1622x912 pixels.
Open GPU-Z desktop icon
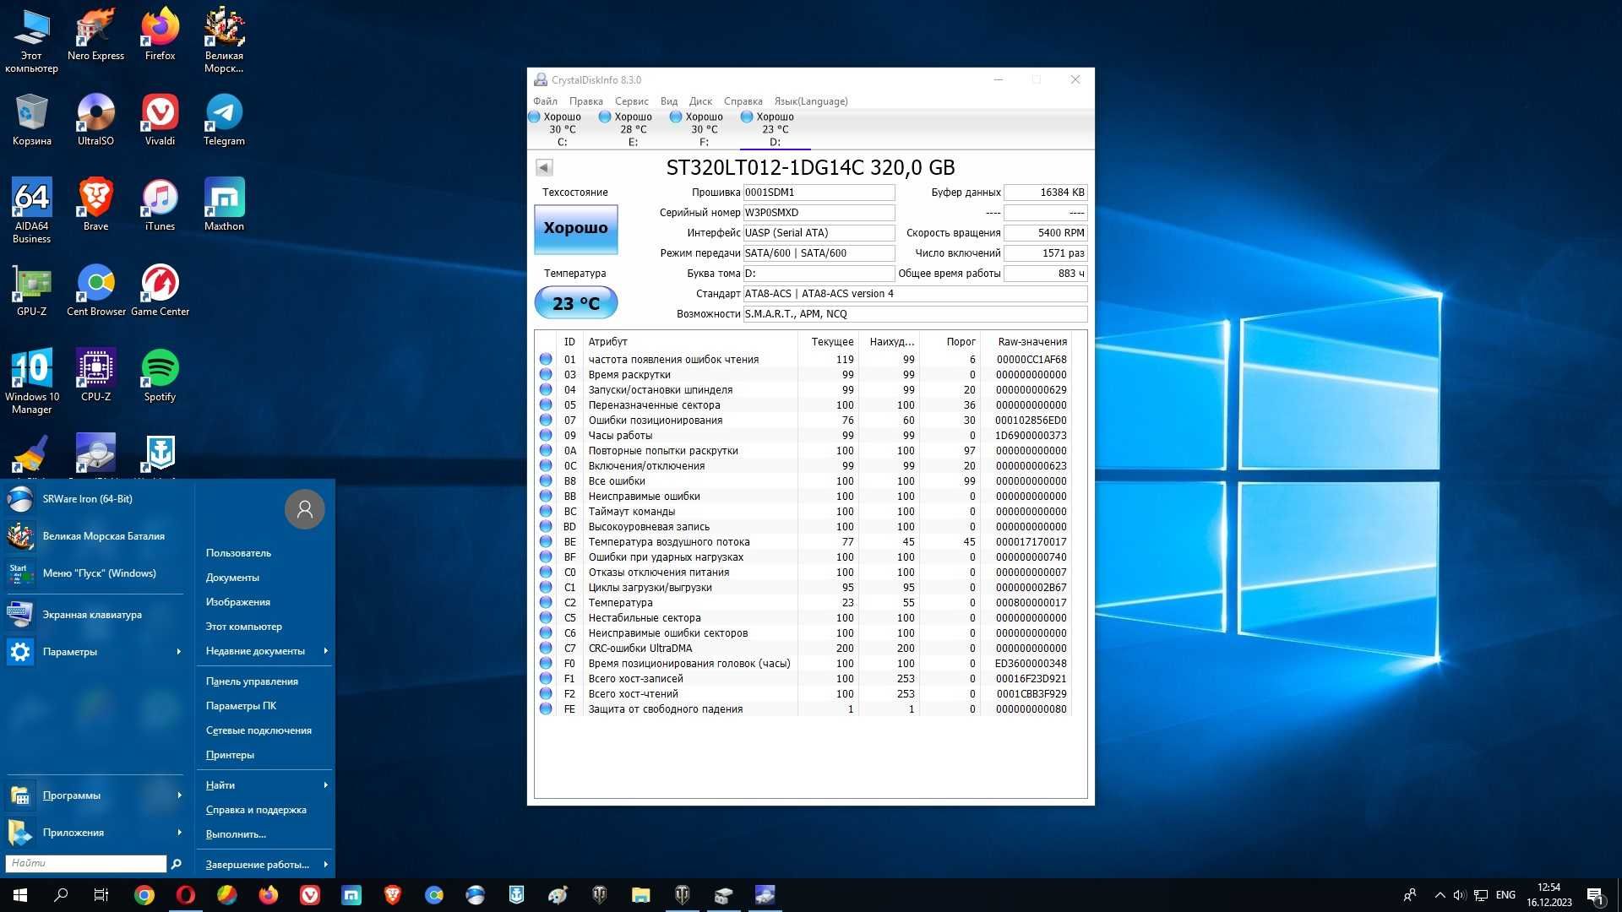click(32, 290)
